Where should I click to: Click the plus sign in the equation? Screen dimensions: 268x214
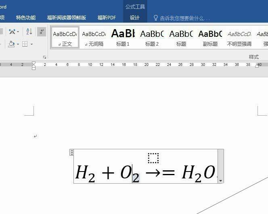108,173
